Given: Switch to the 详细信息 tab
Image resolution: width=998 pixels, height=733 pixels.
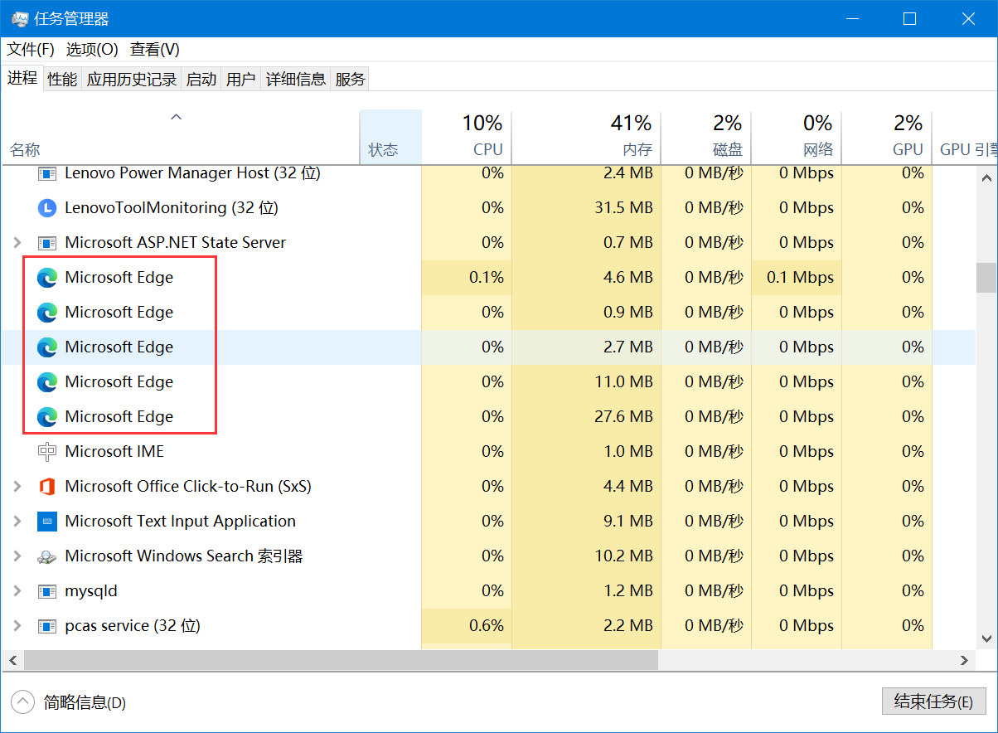Looking at the screenshot, I should (296, 80).
